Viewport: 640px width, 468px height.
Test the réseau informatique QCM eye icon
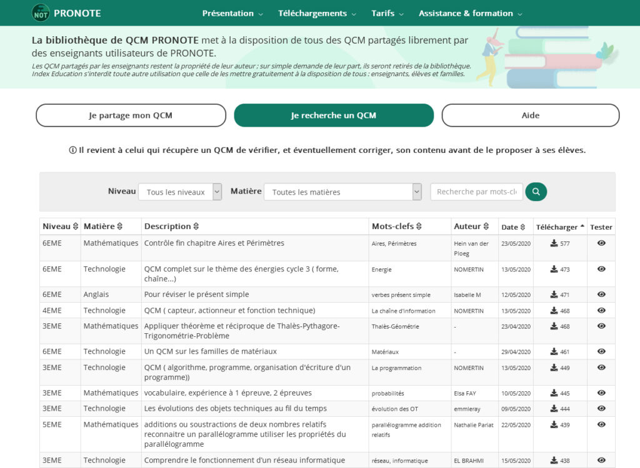tap(601, 461)
